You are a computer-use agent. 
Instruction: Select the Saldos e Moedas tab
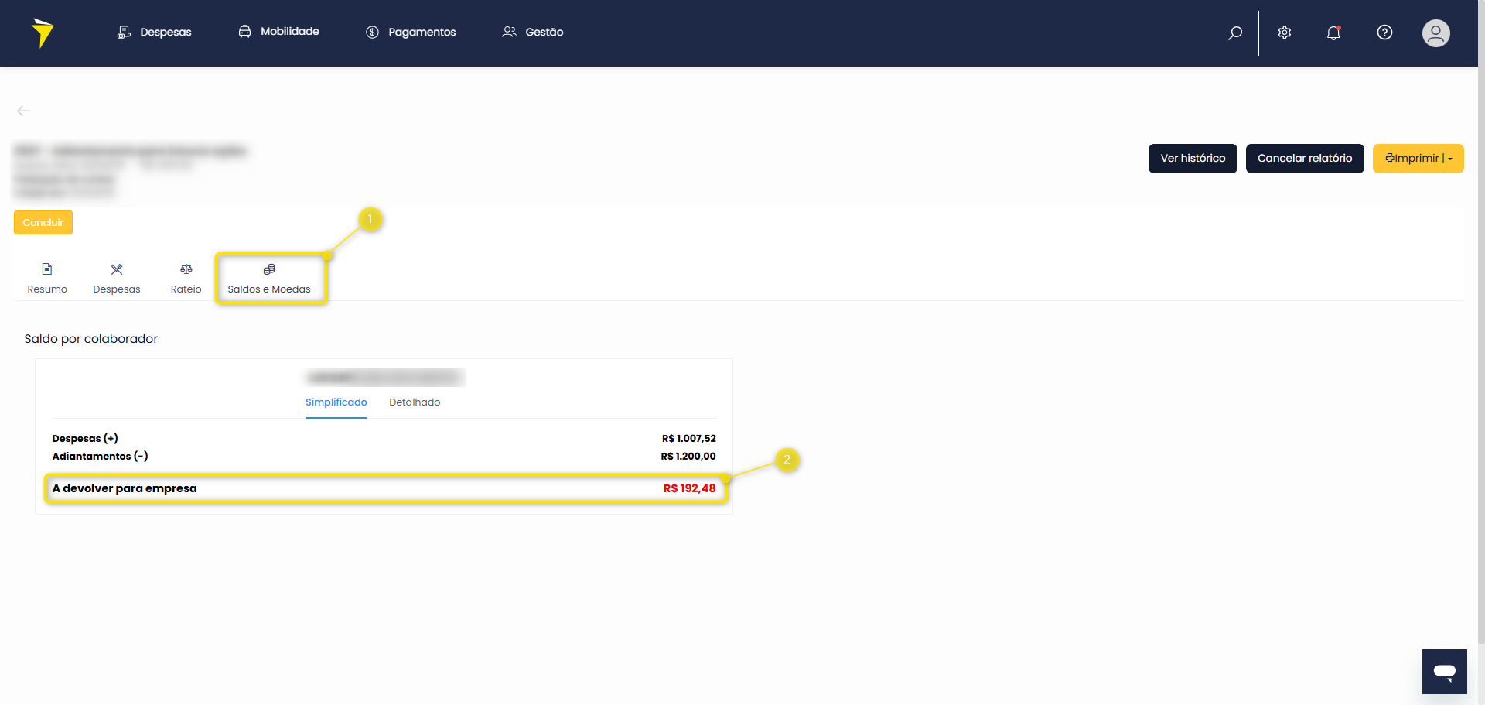click(269, 279)
